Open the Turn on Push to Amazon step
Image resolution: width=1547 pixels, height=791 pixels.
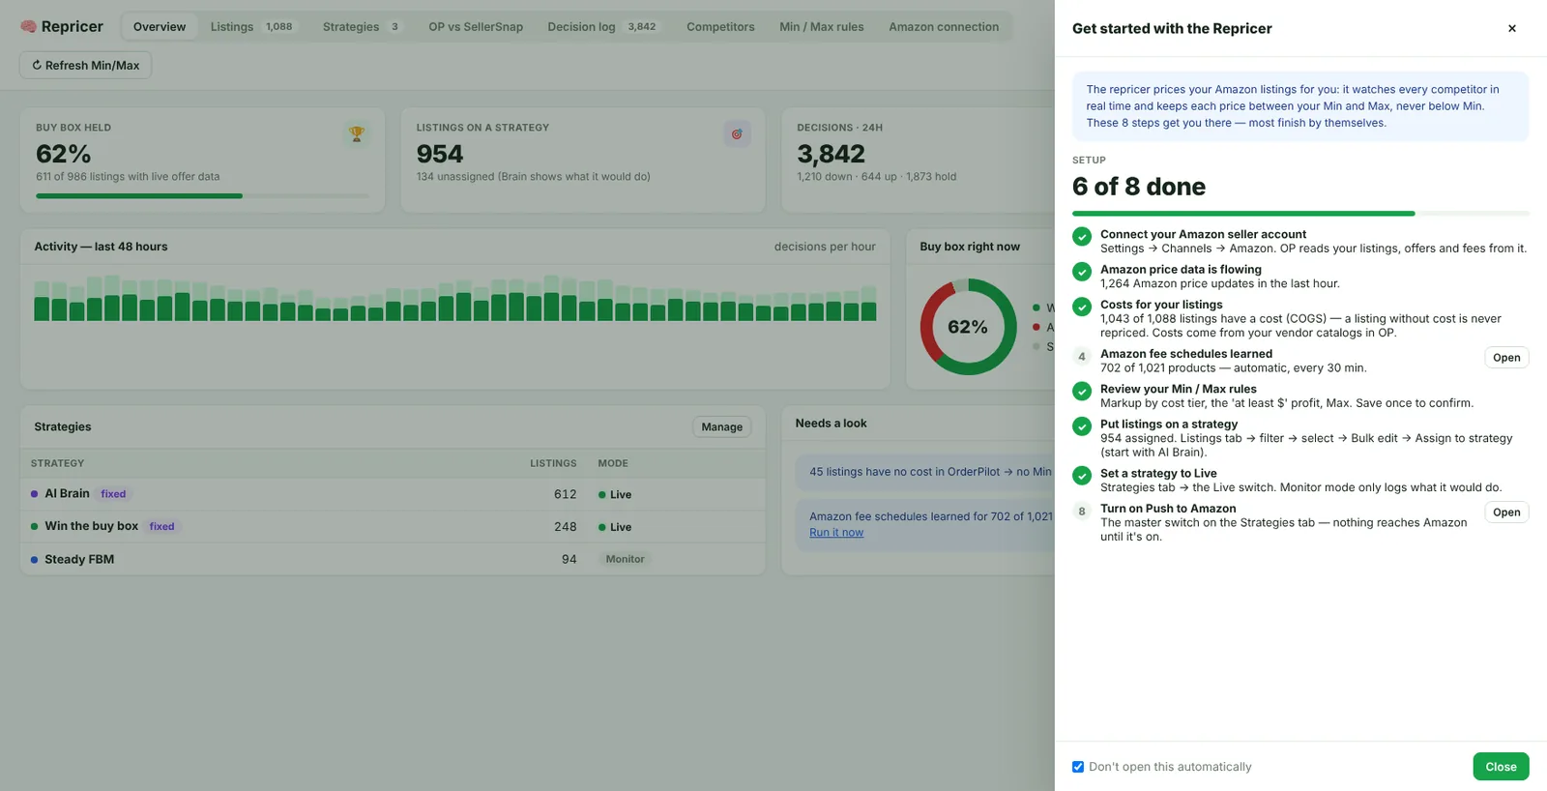1506,513
